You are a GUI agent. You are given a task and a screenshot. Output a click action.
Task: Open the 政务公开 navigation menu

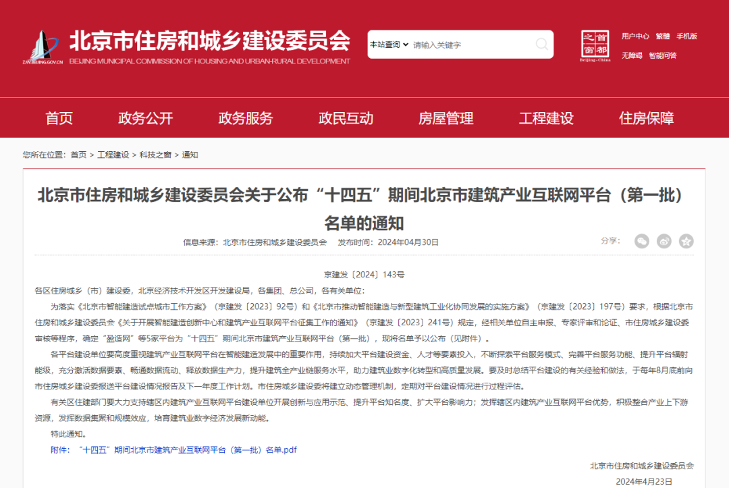(146, 119)
